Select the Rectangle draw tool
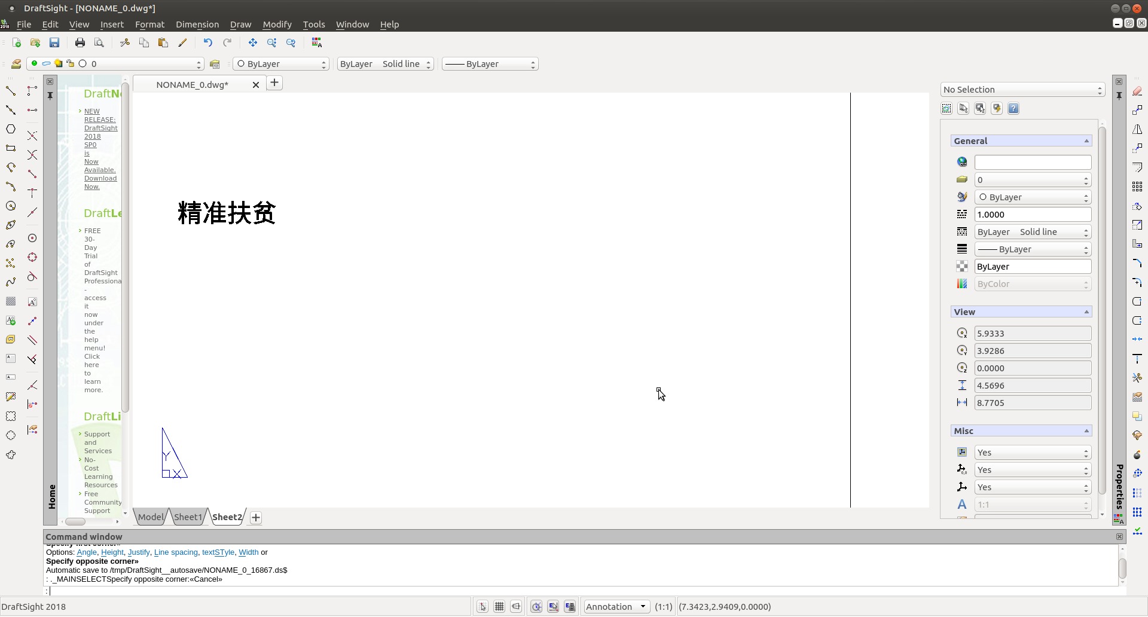Viewport: 1148px width, 617px height. (x=11, y=148)
